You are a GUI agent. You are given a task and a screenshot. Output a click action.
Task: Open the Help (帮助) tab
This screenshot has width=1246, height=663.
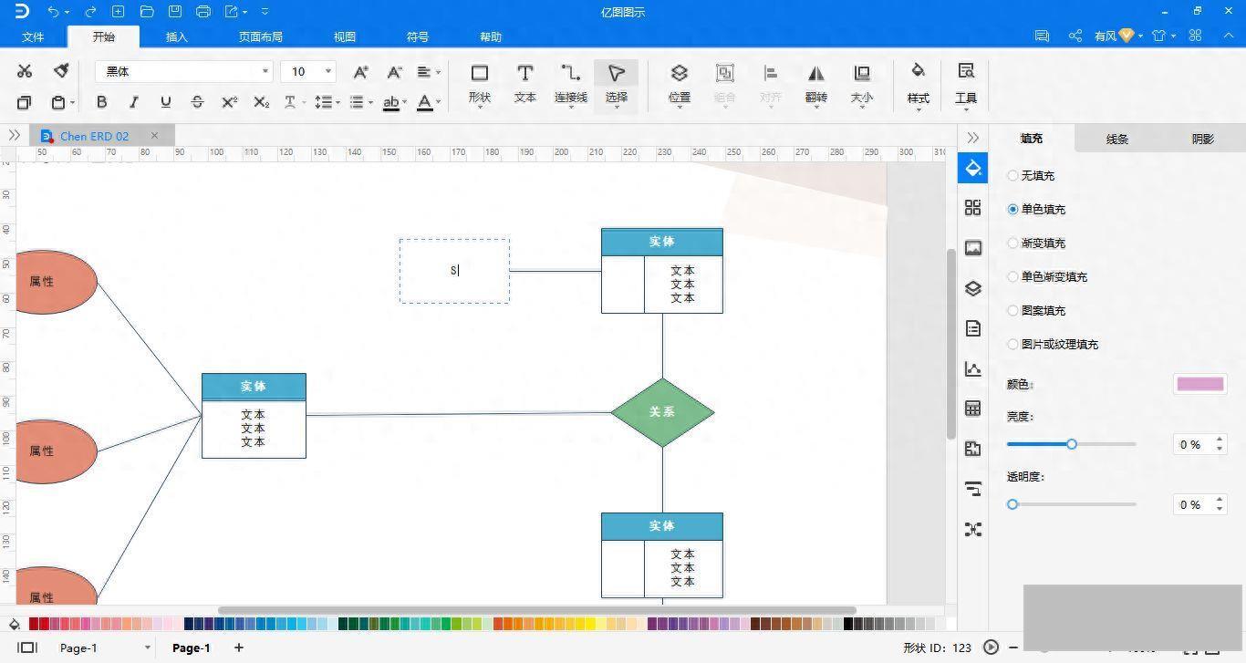point(491,36)
